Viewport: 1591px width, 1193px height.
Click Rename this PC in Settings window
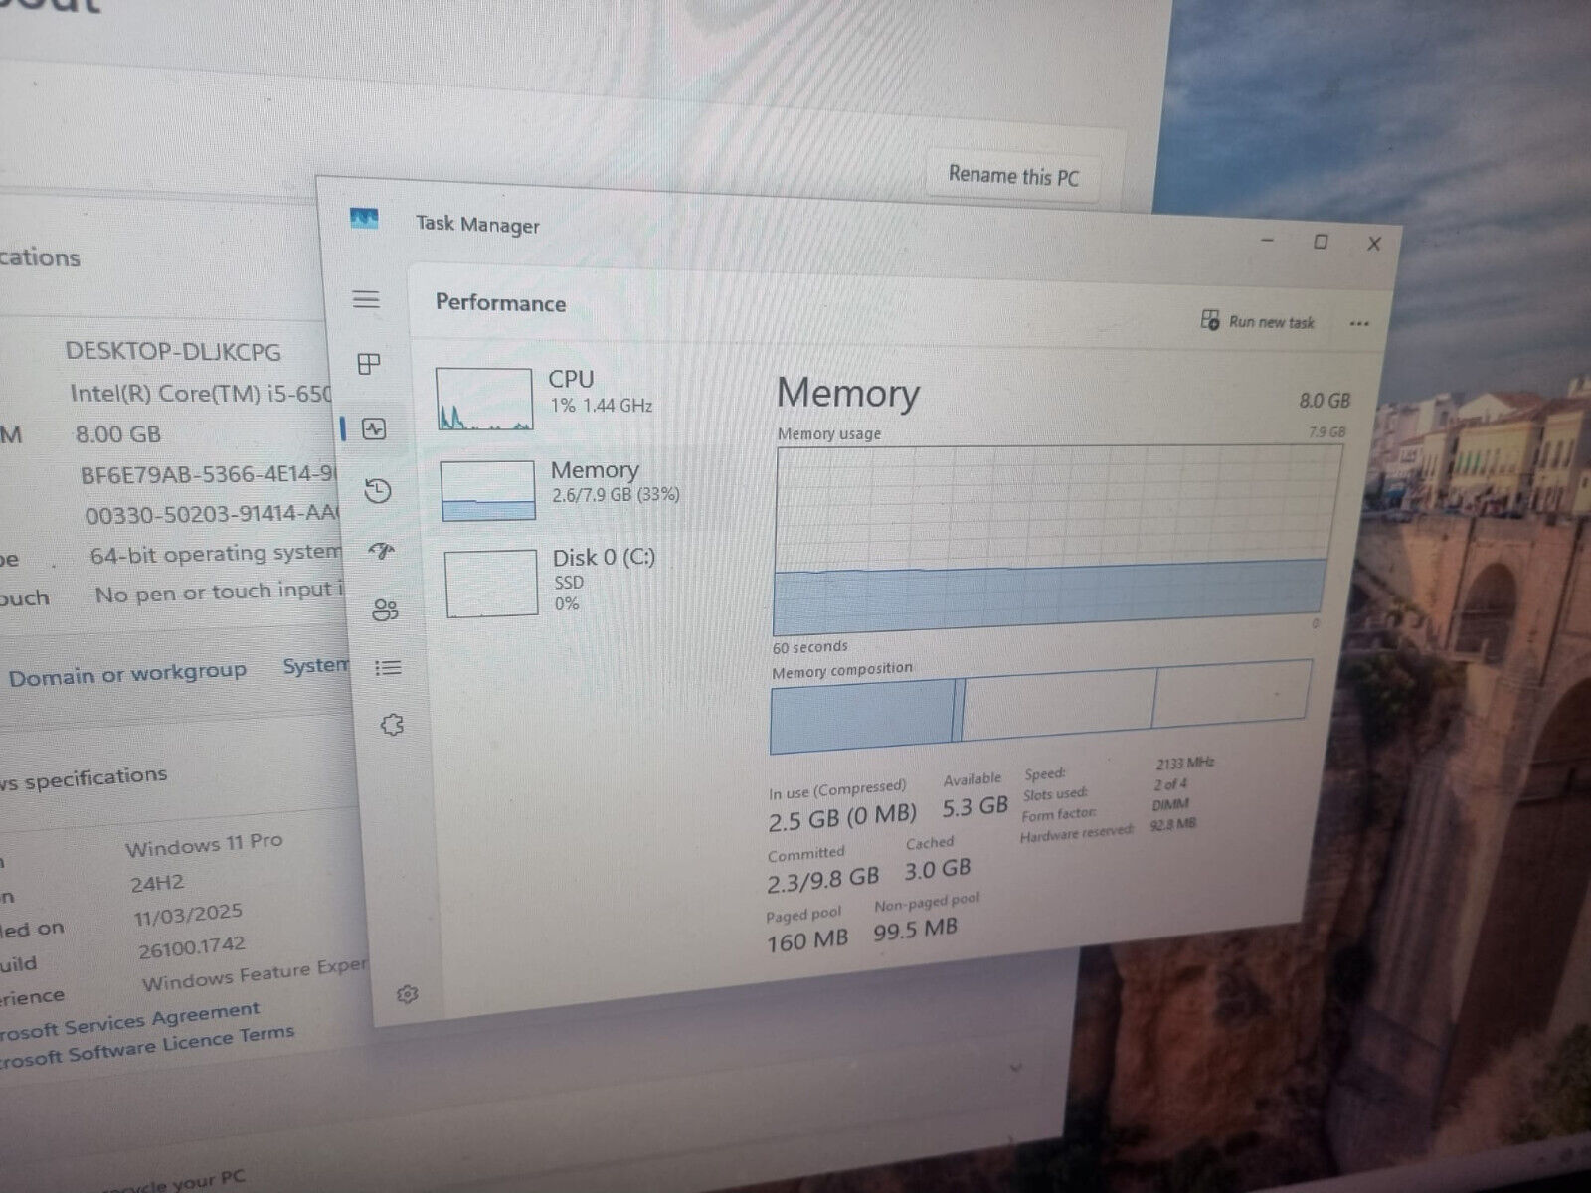(x=1013, y=176)
